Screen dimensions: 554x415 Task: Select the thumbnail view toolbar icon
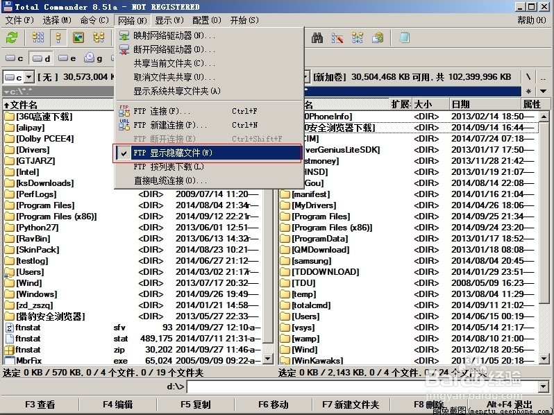(x=78, y=37)
